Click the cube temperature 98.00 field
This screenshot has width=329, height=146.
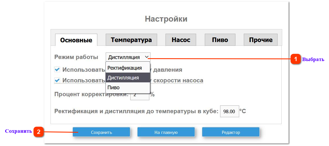click(x=230, y=111)
